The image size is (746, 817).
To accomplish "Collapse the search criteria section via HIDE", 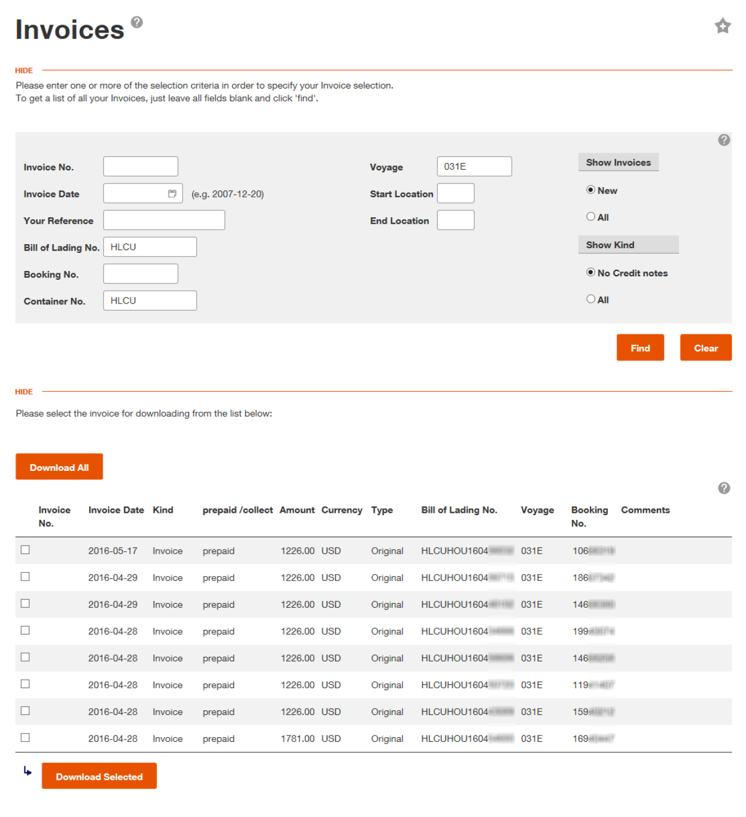I will click(23, 70).
